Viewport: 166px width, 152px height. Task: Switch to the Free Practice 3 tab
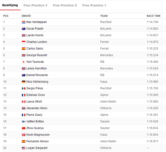35,5
